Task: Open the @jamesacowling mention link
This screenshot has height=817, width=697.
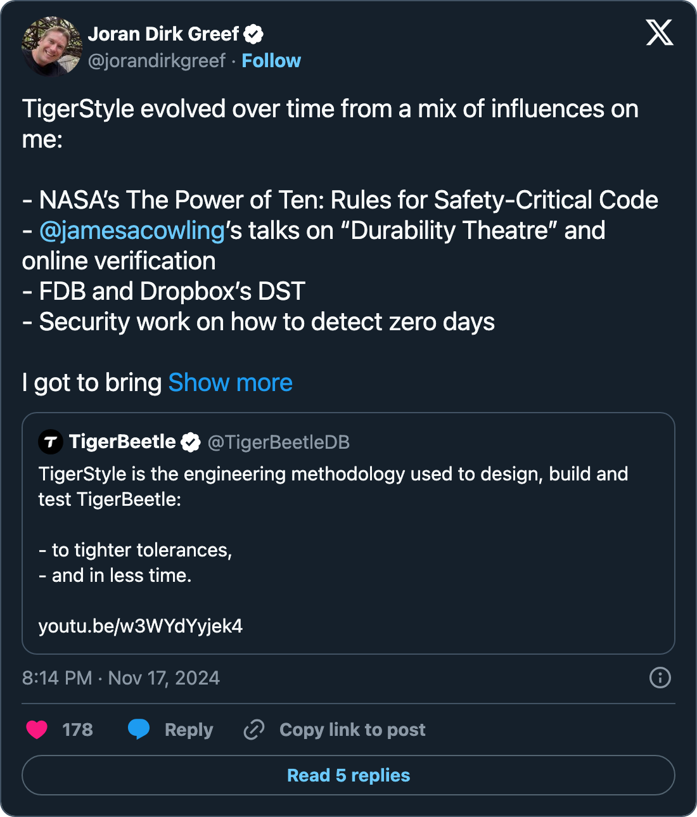Action: (132, 231)
